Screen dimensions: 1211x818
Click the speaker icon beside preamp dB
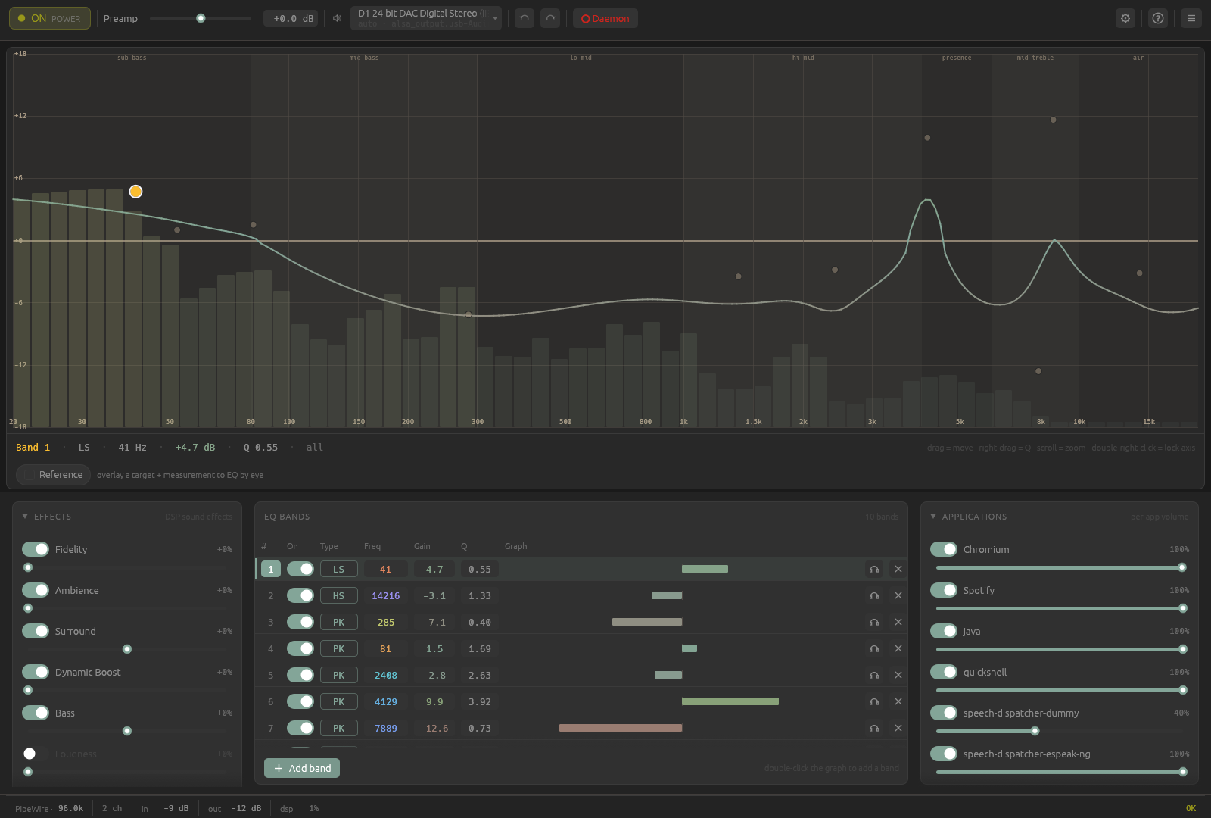click(x=338, y=18)
